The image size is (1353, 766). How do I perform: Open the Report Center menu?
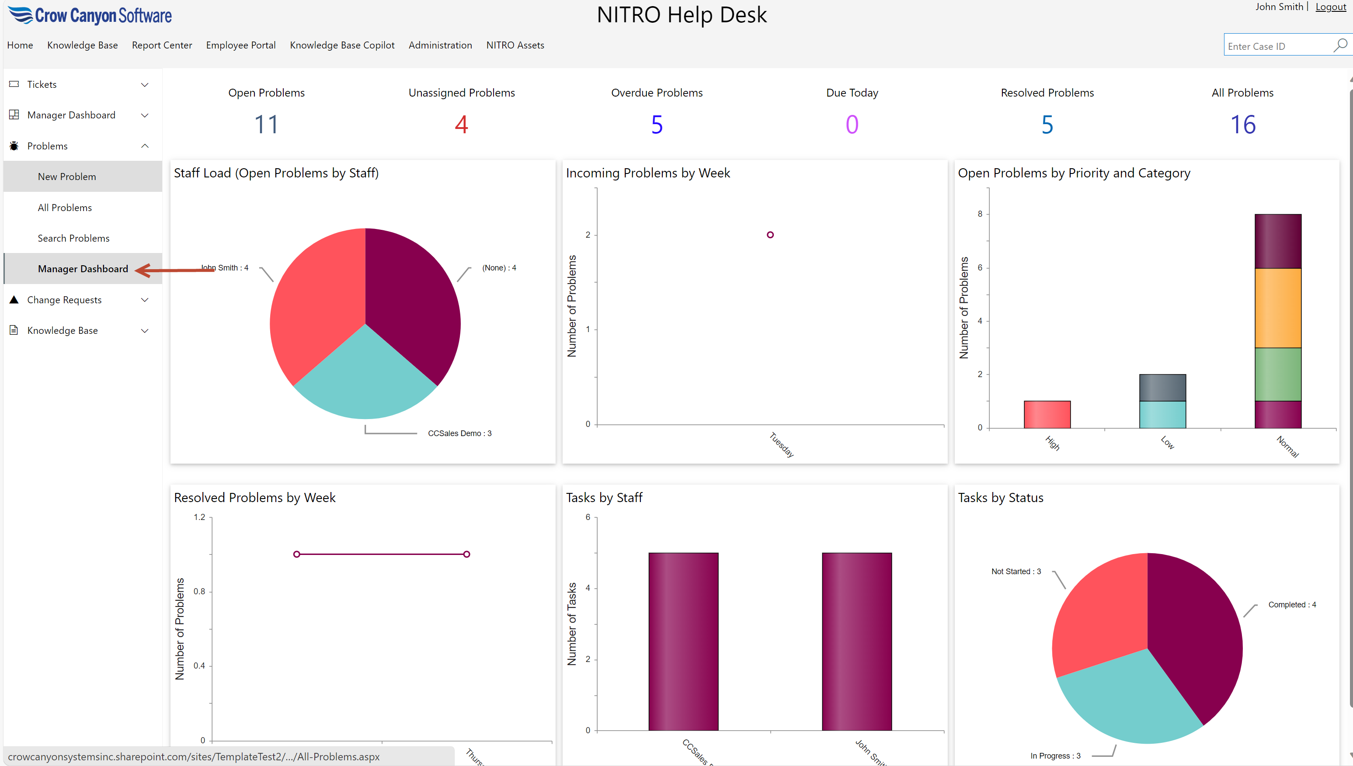coord(162,45)
